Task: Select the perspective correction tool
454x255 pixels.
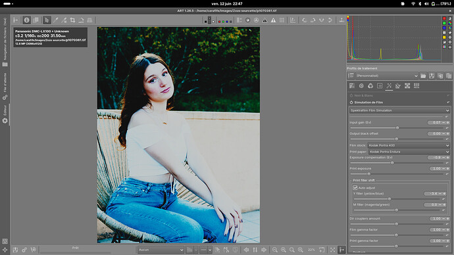Action: click(89, 20)
